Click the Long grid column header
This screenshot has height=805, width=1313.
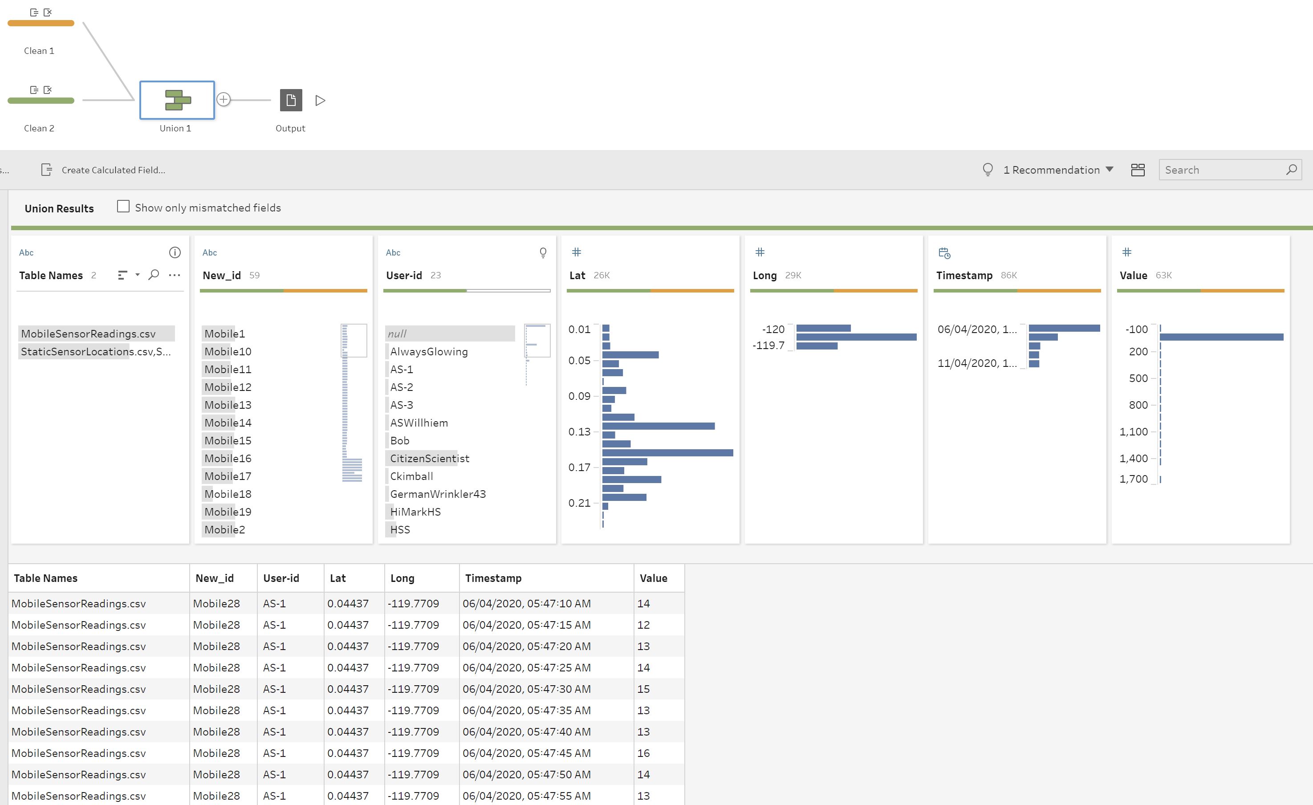pos(422,578)
